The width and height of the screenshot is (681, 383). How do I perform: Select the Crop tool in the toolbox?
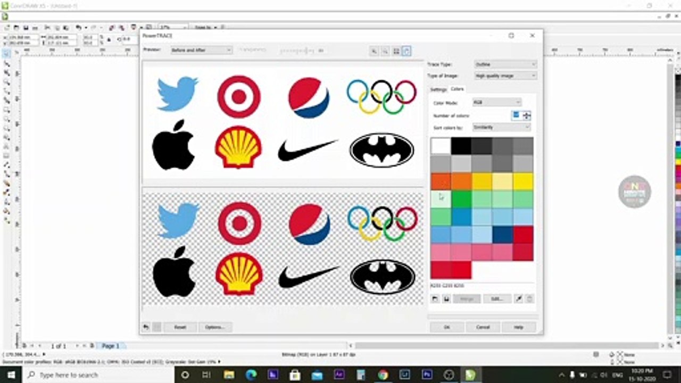[x=7, y=73]
